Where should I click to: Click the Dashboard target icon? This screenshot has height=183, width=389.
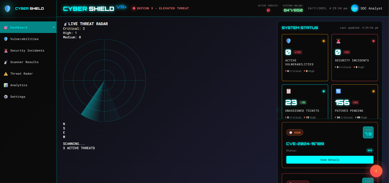tap(6, 28)
